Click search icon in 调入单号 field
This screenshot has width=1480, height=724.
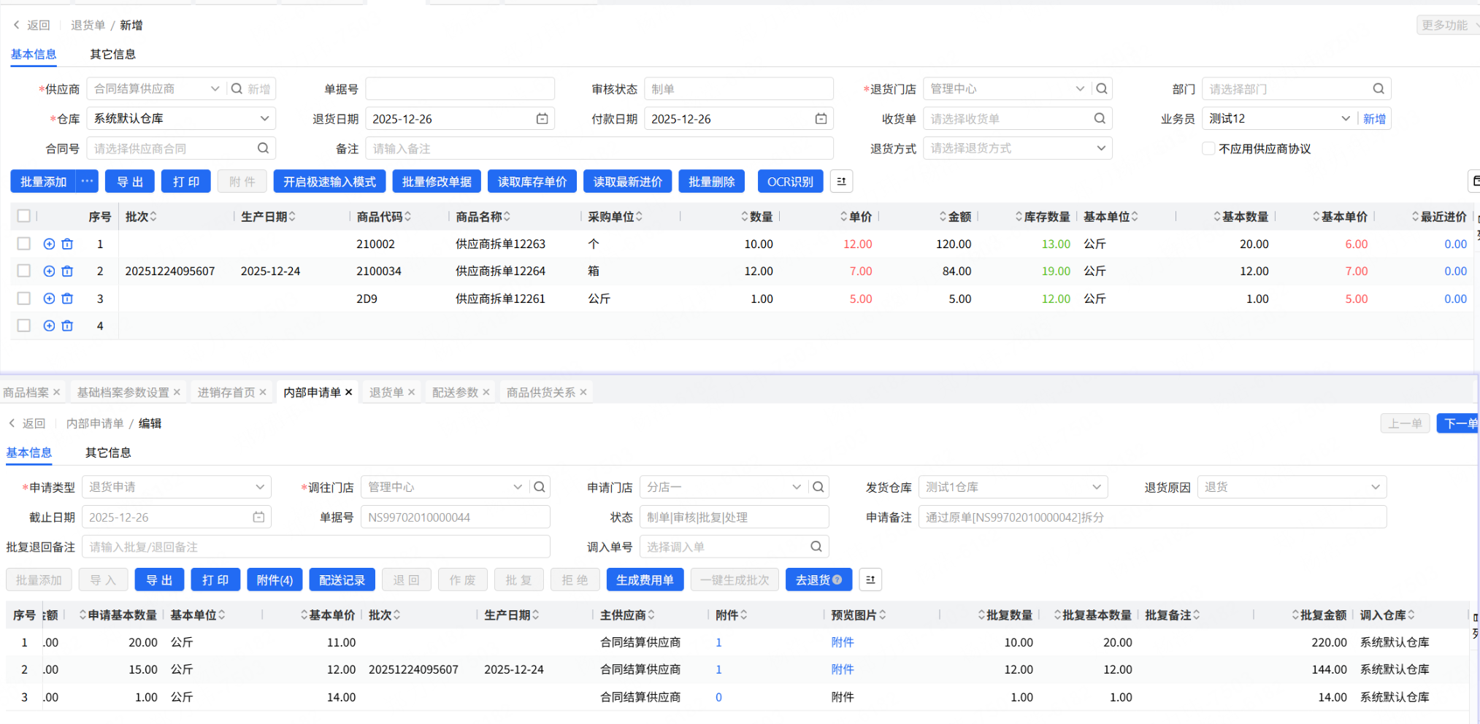816,547
